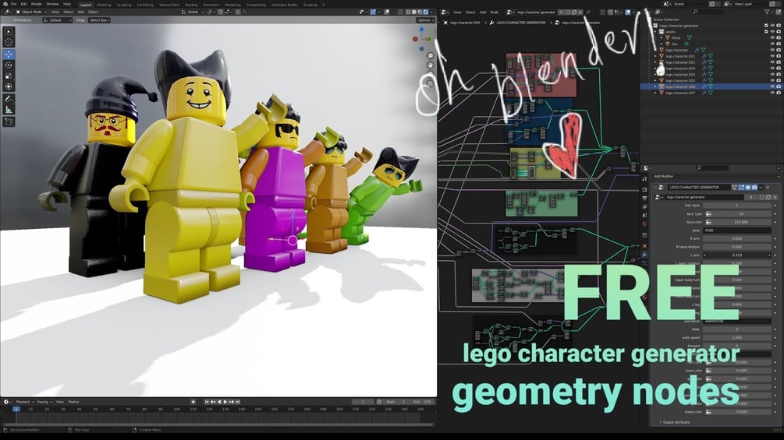Image resolution: width=784 pixels, height=440 pixels.
Task: Open the File menu
Action: point(13,4)
